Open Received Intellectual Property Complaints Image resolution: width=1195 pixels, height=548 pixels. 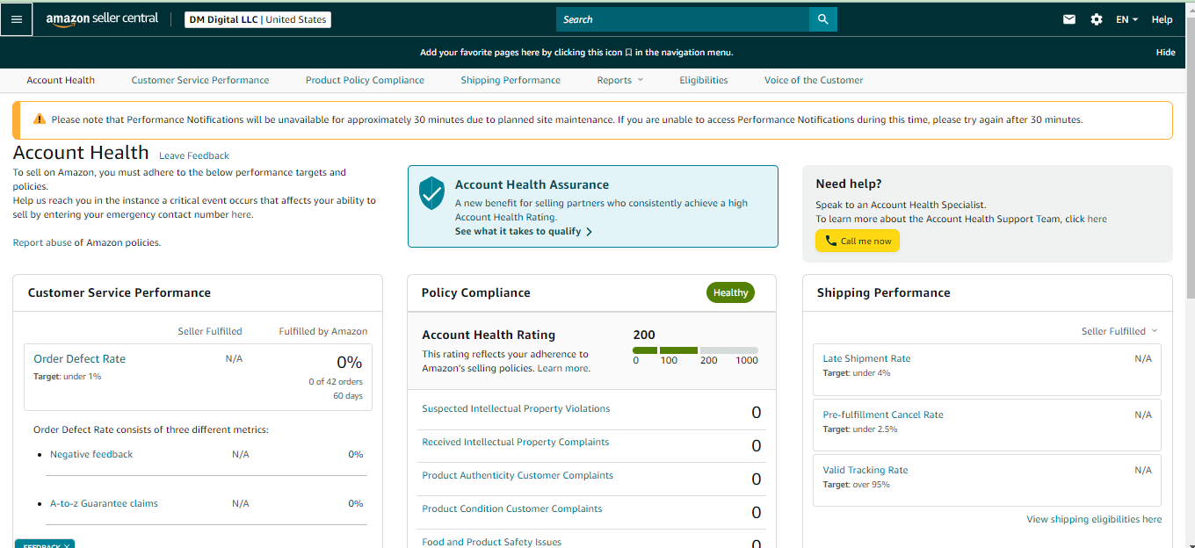coord(515,442)
